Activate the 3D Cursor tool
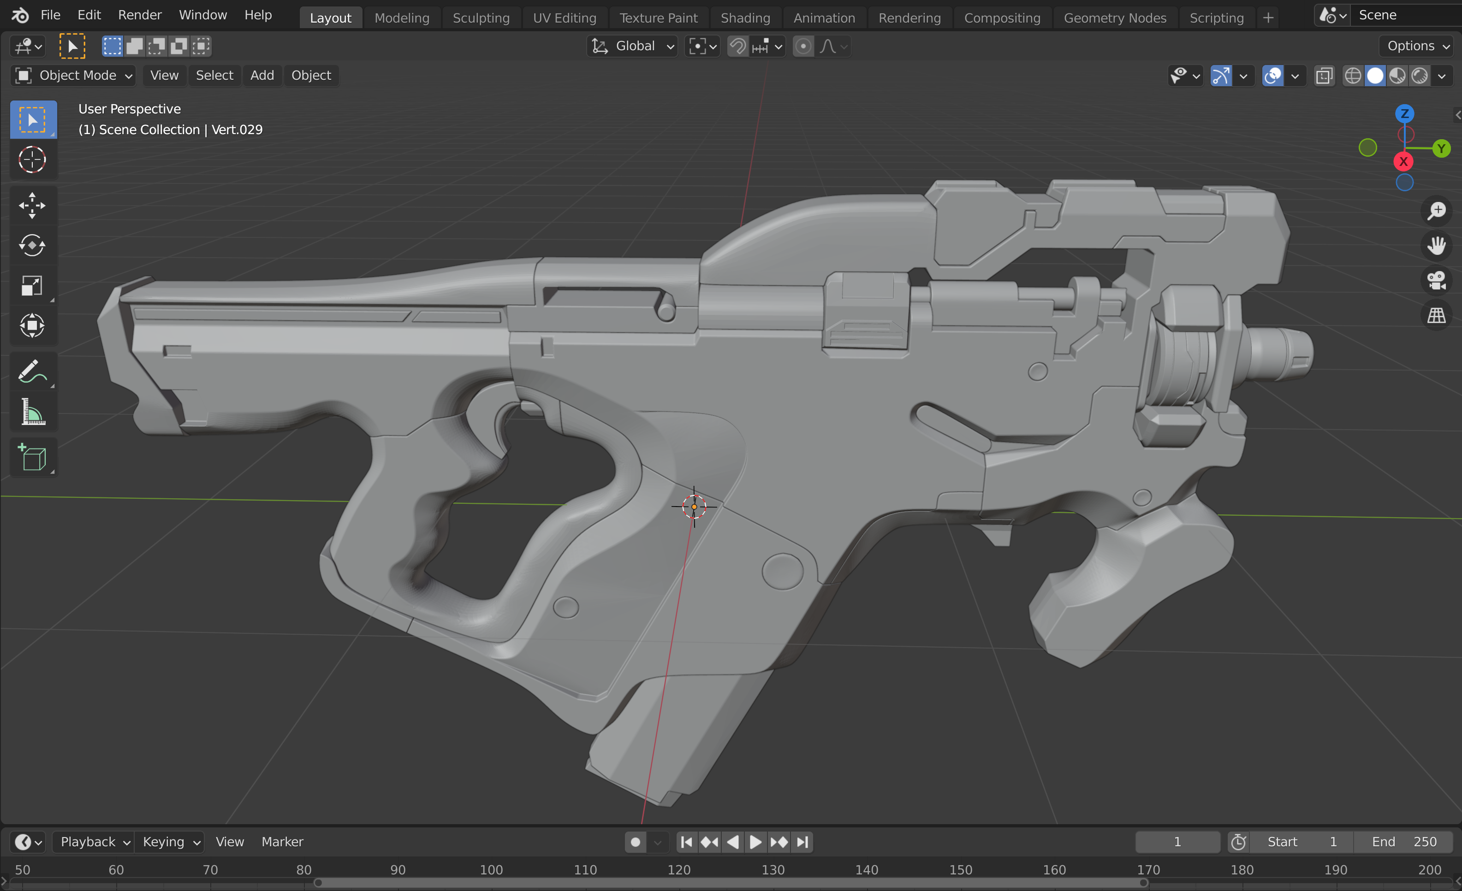Screen dimensions: 1462x891 pos(32,159)
